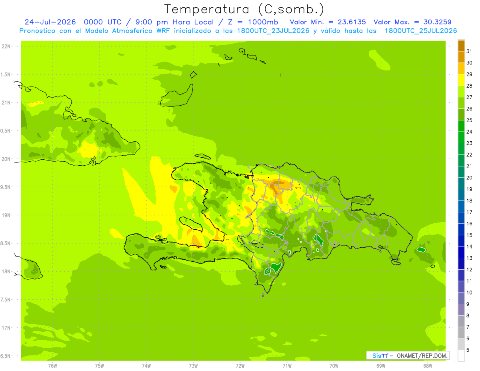Click the "6.5N" latitude axis label
This screenshot has width=480, height=371.
6,356
